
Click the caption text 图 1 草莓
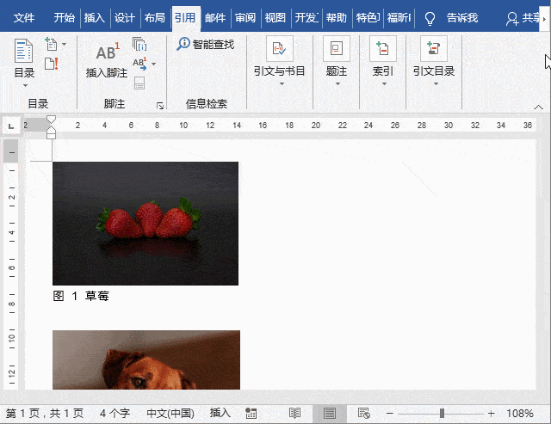coord(81,296)
